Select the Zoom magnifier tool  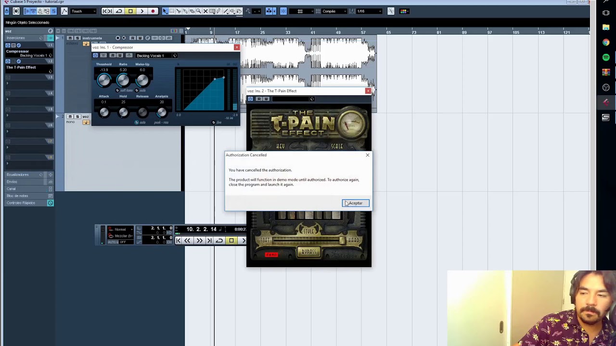[199, 11]
